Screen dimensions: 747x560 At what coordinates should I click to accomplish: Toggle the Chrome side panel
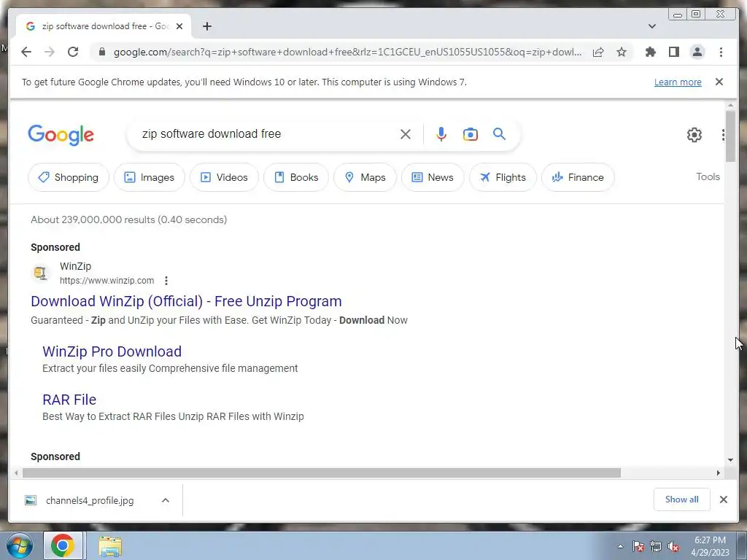pos(673,52)
